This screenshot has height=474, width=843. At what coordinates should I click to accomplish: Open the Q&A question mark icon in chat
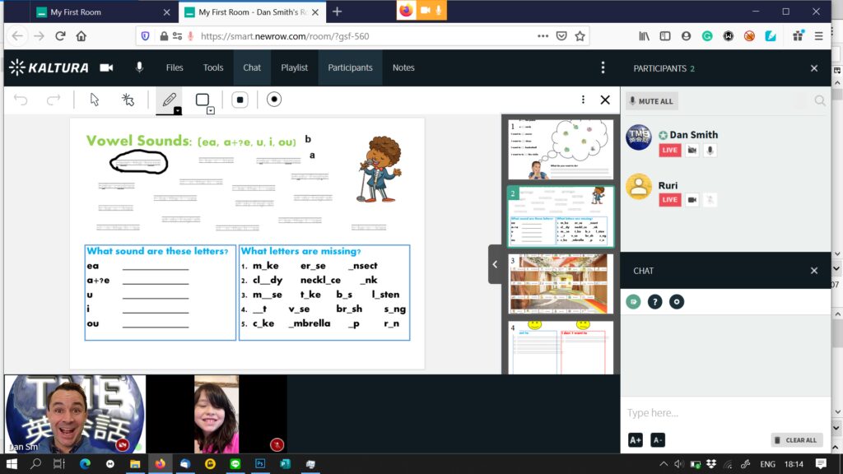tap(654, 302)
